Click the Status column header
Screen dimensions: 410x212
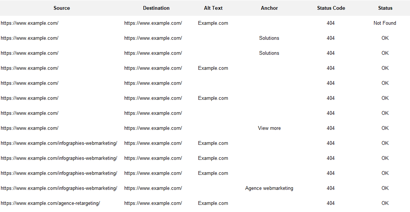pos(385,8)
